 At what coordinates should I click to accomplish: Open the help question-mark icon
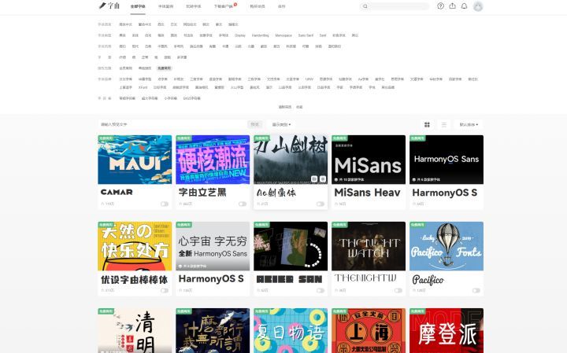coord(440,6)
